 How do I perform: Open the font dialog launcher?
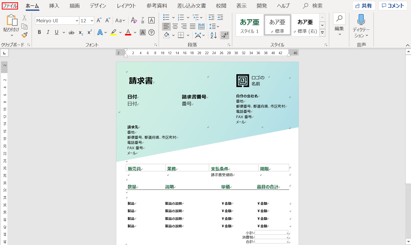pyautogui.click(x=156, y=45)
